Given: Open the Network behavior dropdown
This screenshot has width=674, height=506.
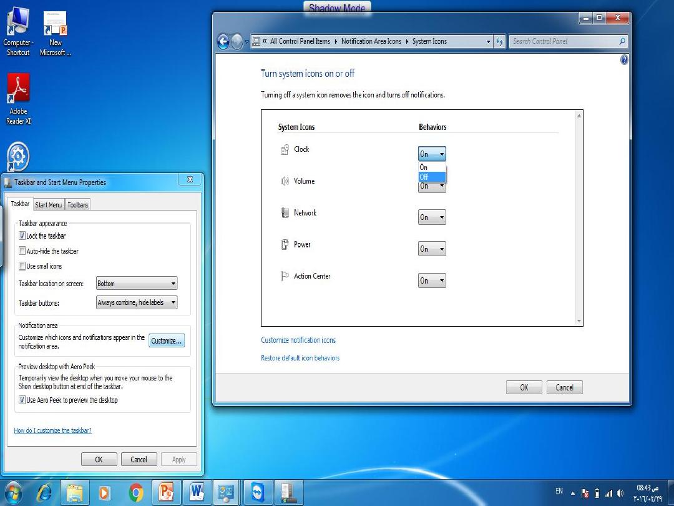Looking at the screenshot, I should pyautogui.click(x=432, y=217).
